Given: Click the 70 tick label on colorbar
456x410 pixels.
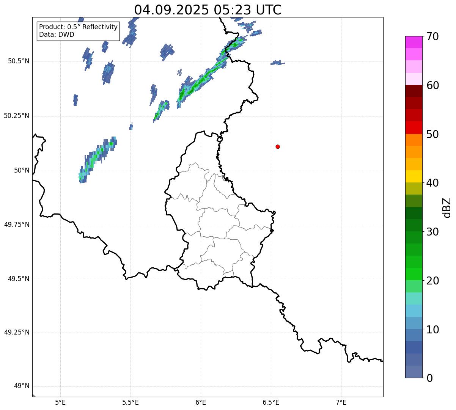Looking at the screenshot, I should (x=432, y=37).
